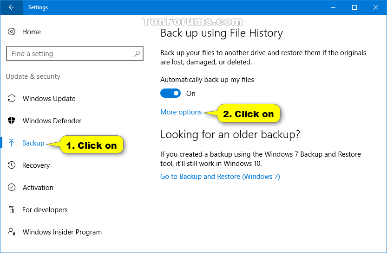
Task: Select Recovery in the sidebar
Action: (36, 165)
